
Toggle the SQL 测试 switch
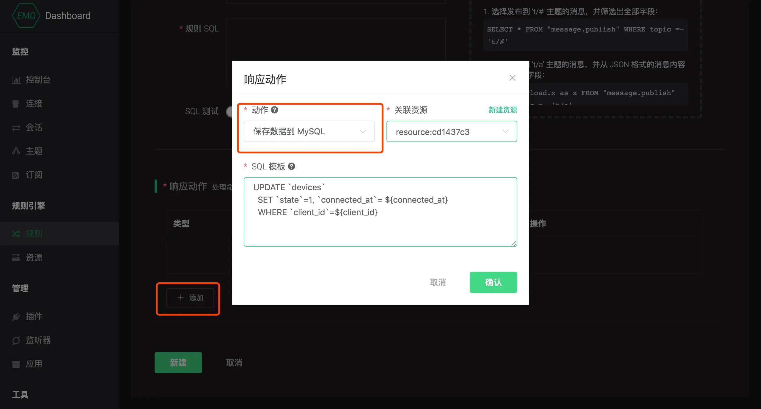point(229,111)
